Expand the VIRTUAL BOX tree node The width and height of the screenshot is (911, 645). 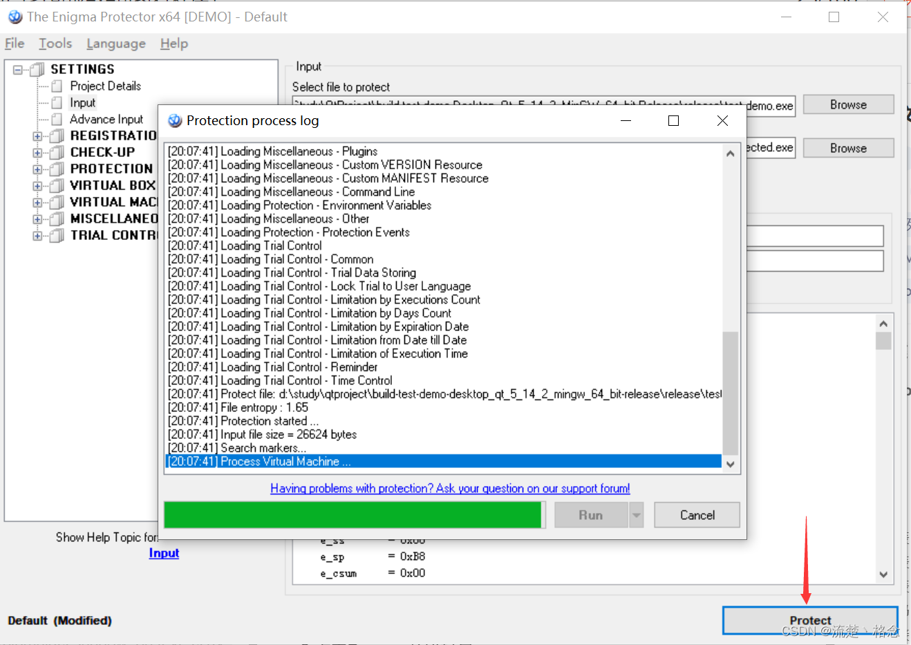pyautogui.click(x=37, y=186)
